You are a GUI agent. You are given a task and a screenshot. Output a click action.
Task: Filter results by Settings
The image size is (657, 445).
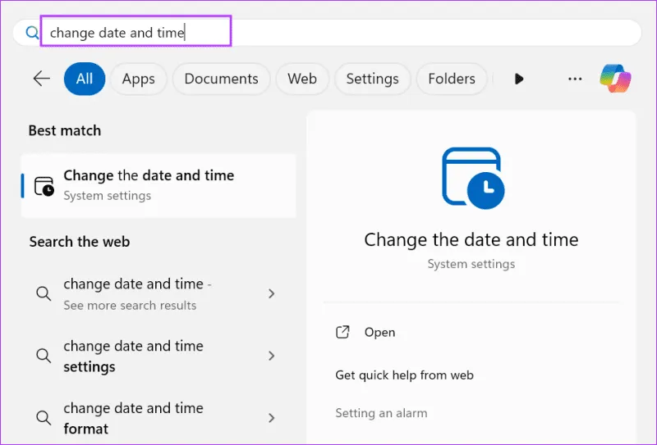[372, 79]
